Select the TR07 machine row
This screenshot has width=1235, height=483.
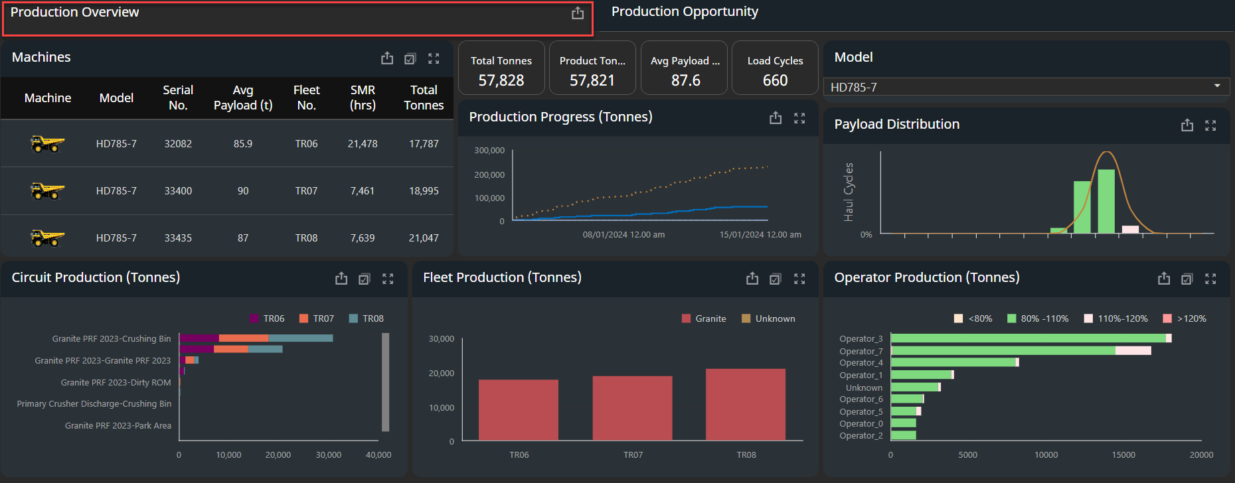tap(227, 190)
